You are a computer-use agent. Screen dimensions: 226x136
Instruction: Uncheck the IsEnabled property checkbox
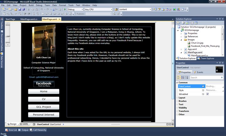[x=207, y=94]
